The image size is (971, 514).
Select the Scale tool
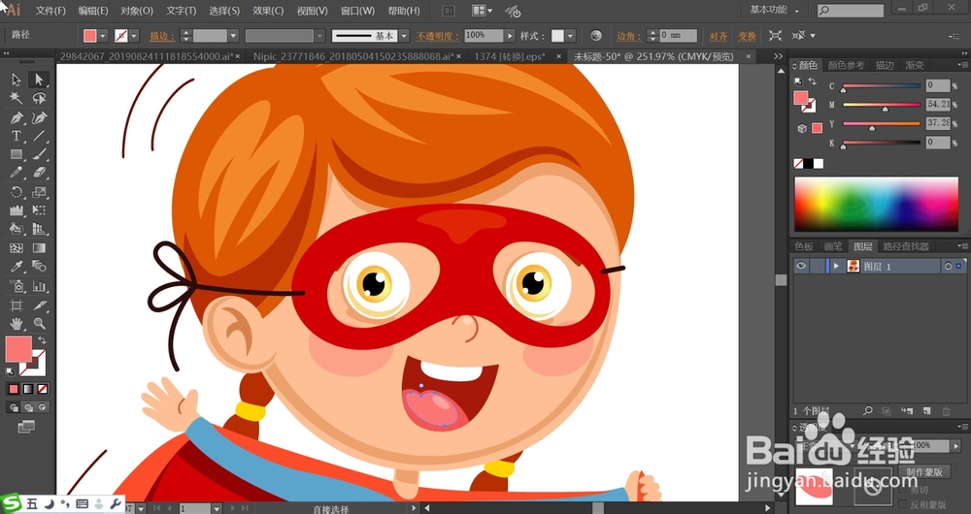point(39,192)
